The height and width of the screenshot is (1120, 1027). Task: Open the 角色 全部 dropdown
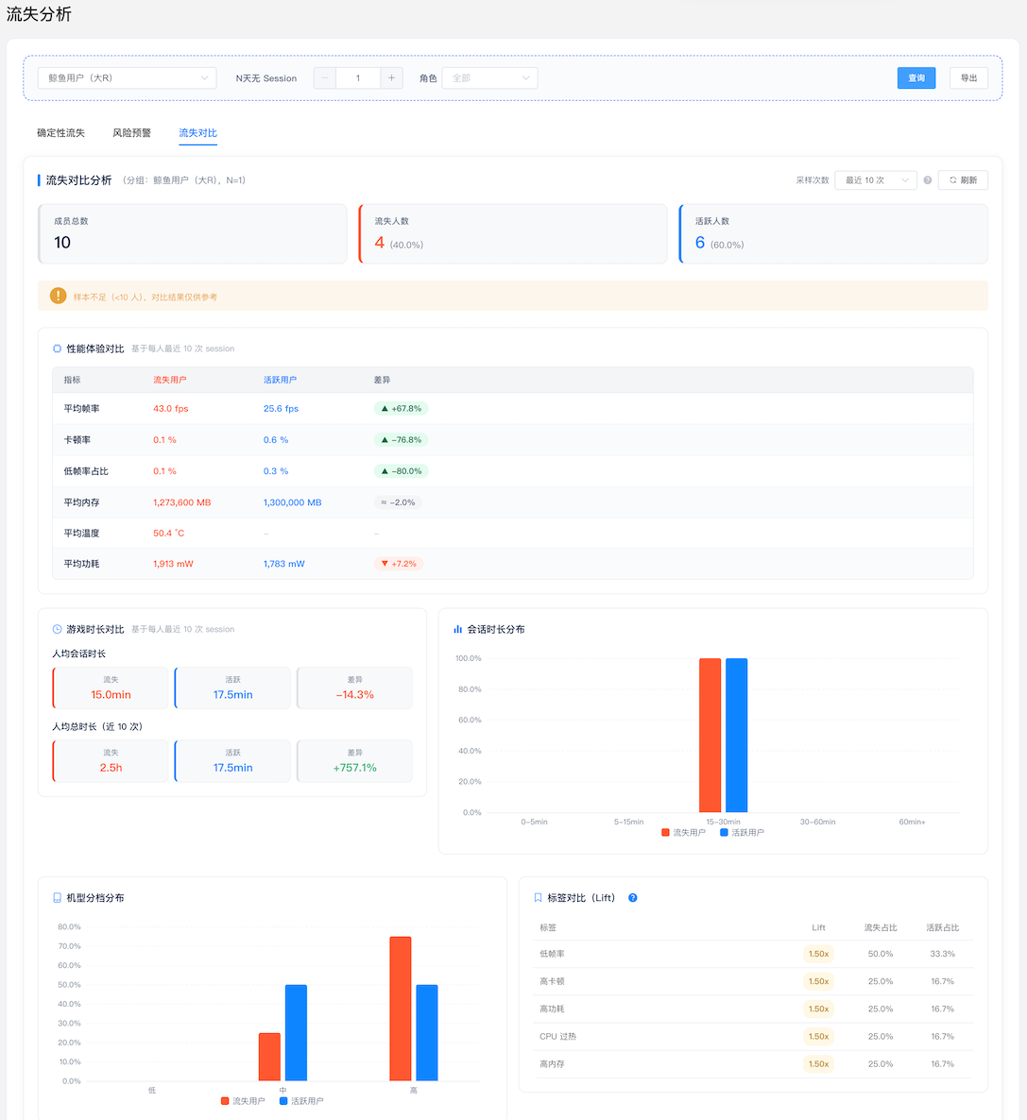(489, 77)
